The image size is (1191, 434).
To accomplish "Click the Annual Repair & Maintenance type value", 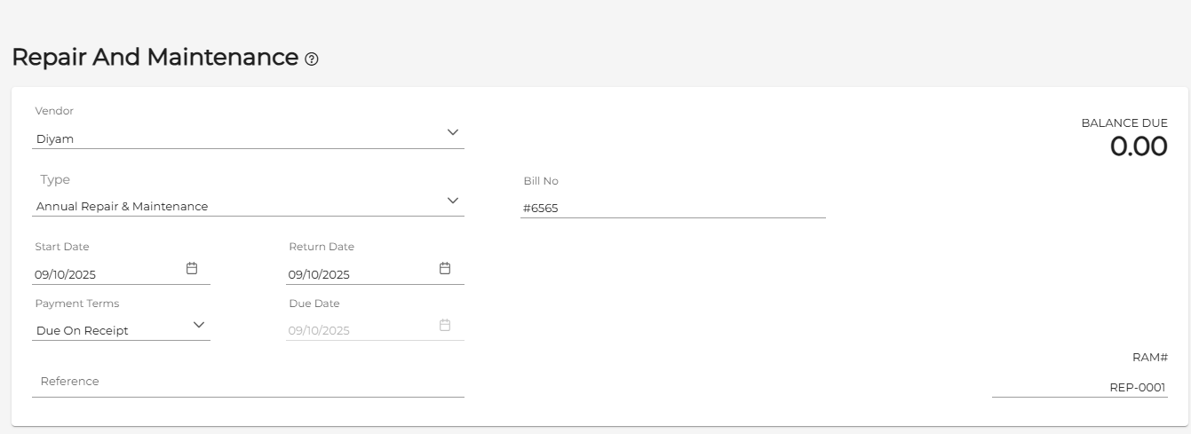I will pyautogui.click(x=122, y=206).
